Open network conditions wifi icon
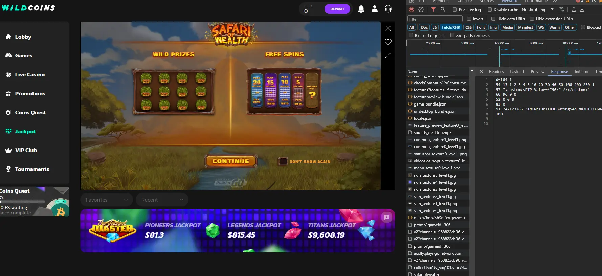The image size is (602, 276). [x=562, y=9]
